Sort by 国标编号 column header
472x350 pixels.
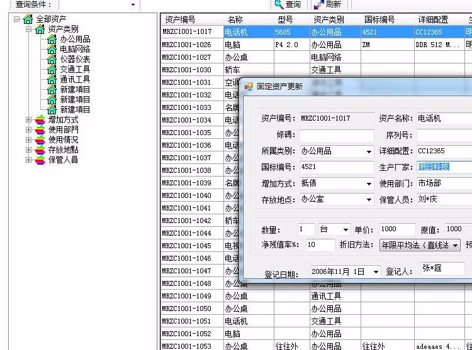[388, 20]
